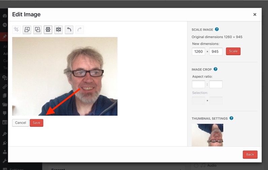Go Back from the image editor
The width and height of the screenshot is (268, 170).
click(250, 155)
